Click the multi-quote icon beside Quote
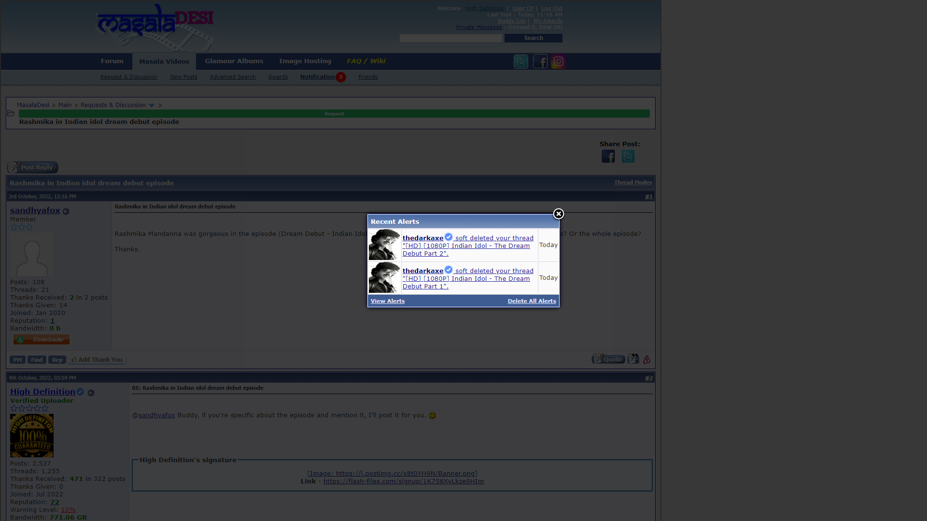Viewport: 927px width, 521px height. point(633,359)
